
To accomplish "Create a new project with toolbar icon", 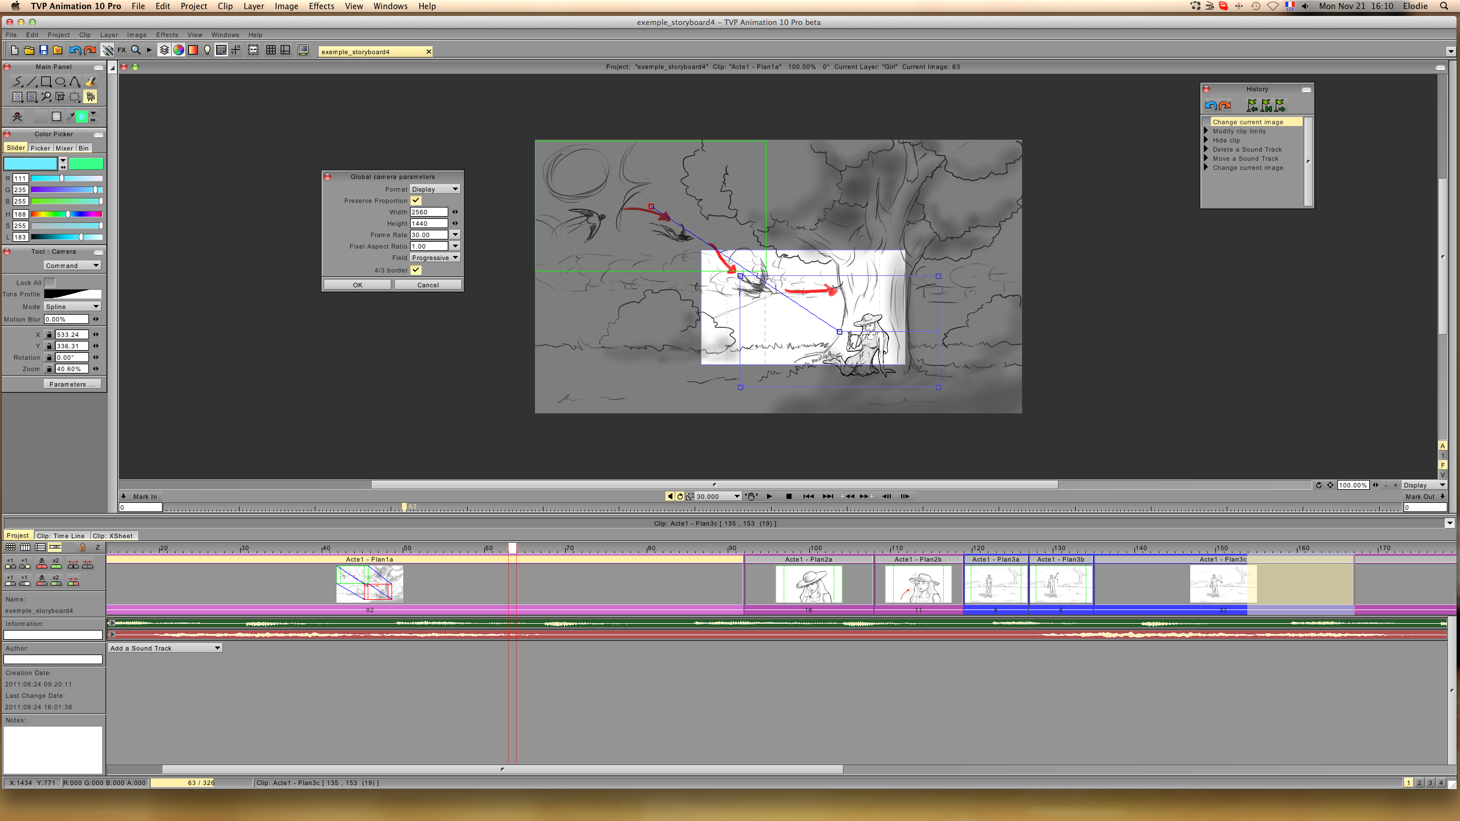I will [x=15, y=50].
